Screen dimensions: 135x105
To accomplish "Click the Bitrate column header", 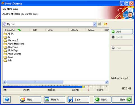I will (105, 30).
